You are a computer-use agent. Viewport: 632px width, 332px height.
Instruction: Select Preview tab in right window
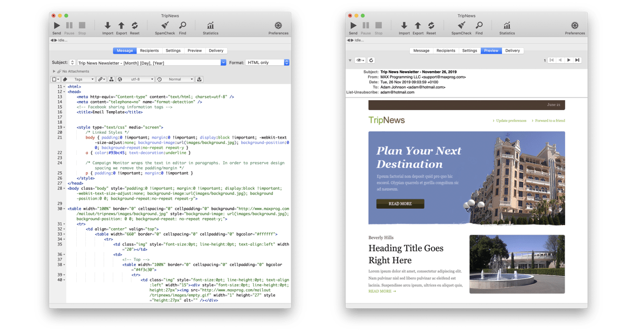(491, 51)
